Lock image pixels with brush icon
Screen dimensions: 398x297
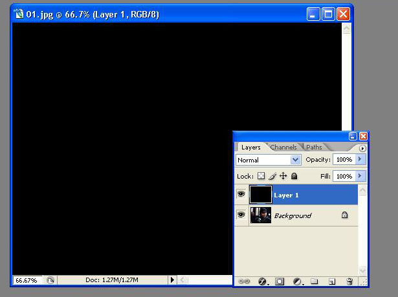click(x=272, y=176)
